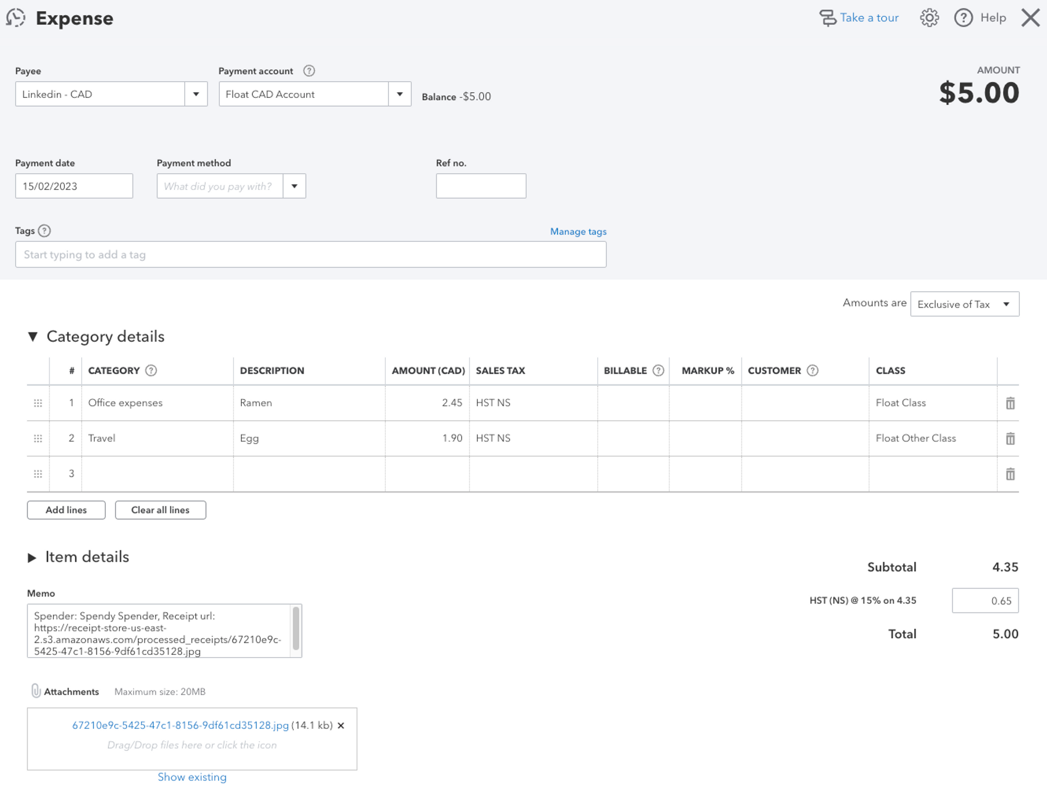Click the Tags input field
The height and width of the screenshot is (789, 1047).
(x=311, y=254)
